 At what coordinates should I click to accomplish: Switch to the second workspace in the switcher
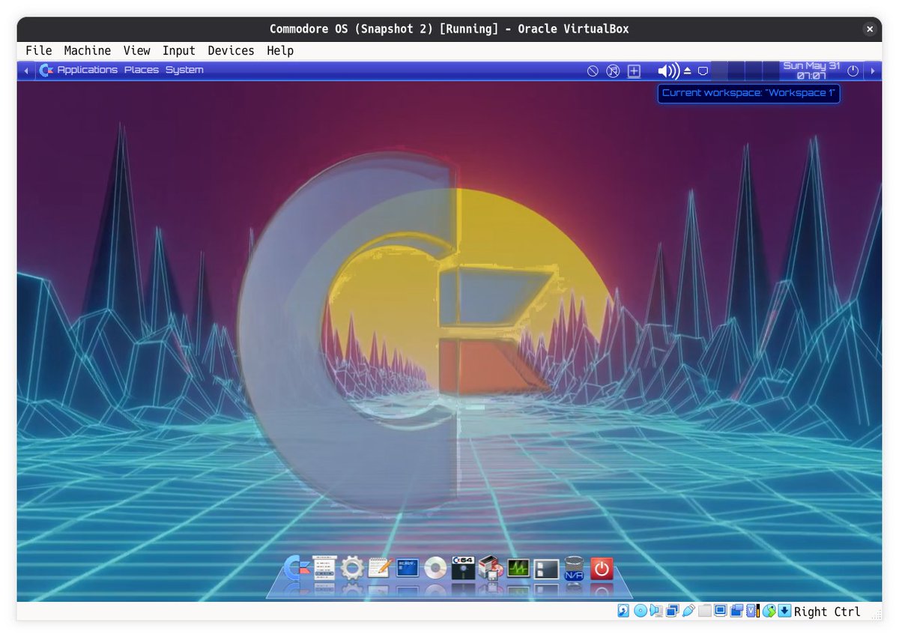[x=736, y=71]
